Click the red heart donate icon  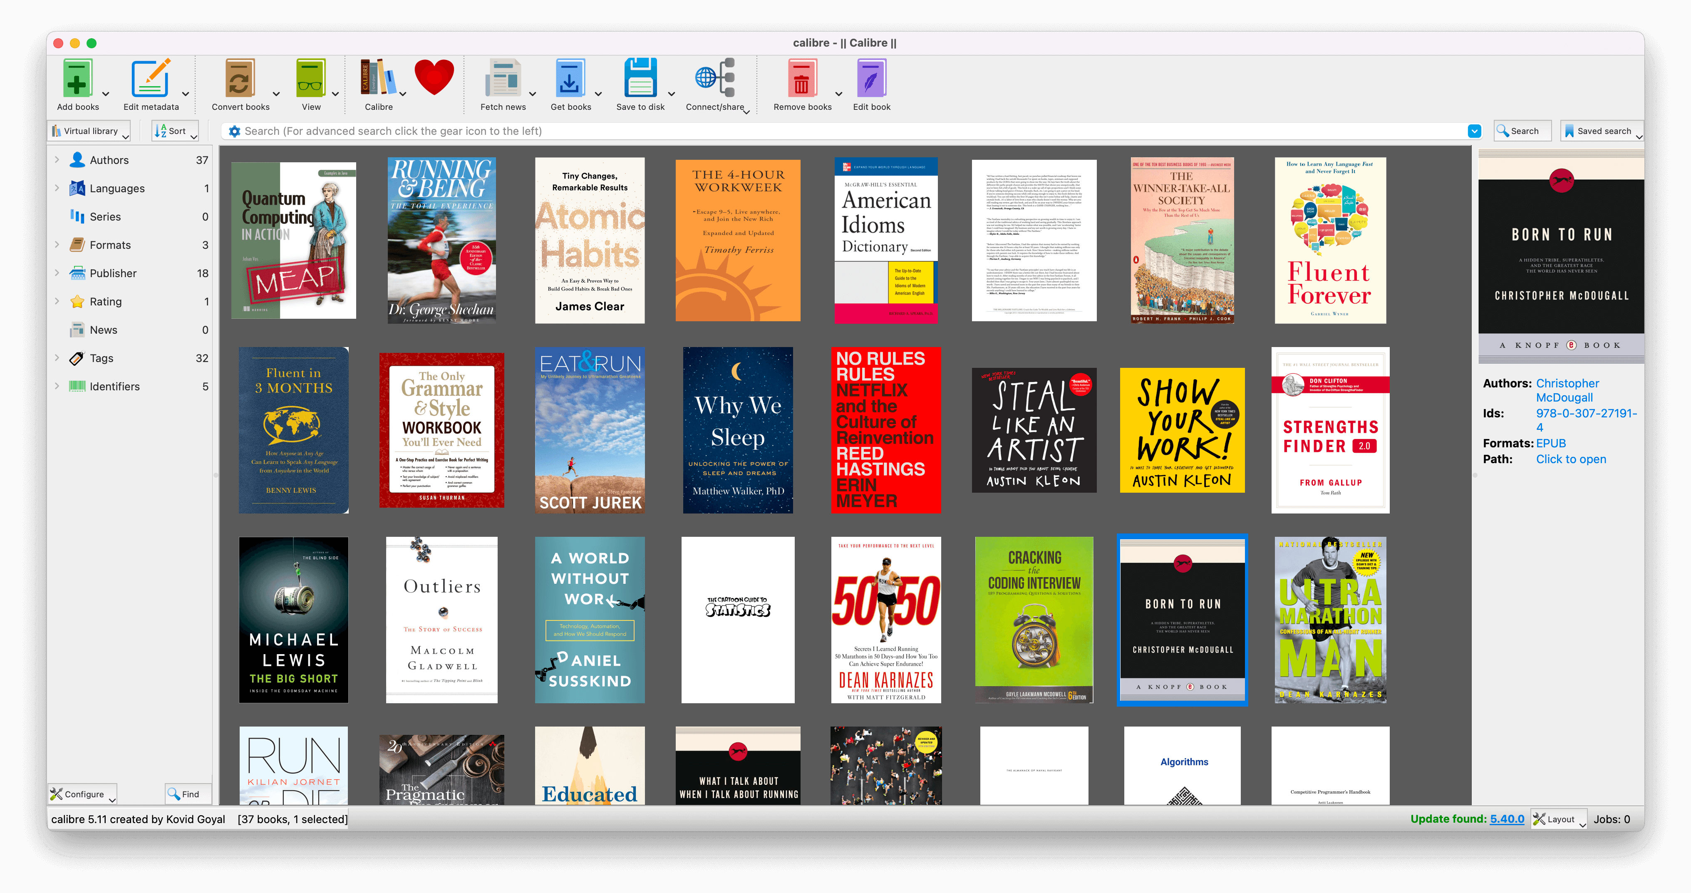434,77
